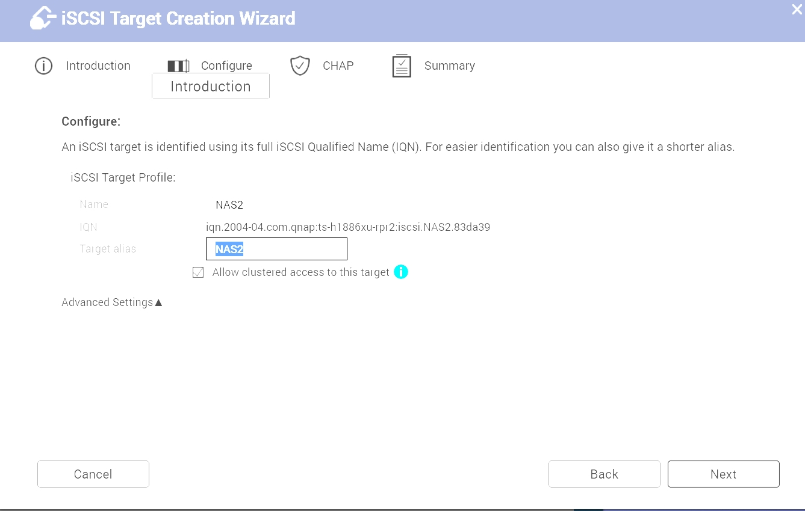Cancel the target creation wizard

(93, 474)
